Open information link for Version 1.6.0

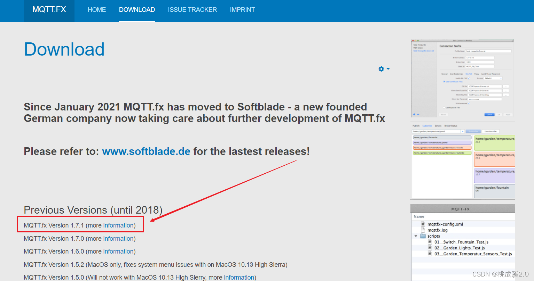tap(118, 251)
